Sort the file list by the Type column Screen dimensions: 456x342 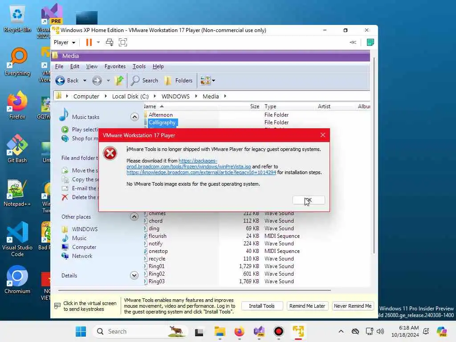[270, 106]
